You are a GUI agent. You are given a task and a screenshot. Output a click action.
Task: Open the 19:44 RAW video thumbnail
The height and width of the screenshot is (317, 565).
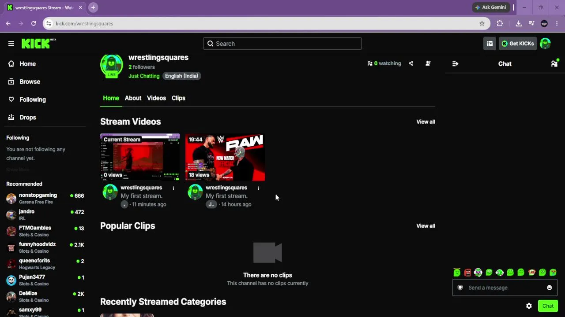point(225,157)
